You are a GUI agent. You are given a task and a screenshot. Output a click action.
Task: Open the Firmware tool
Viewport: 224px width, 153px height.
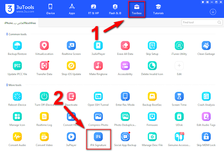tap(152, 116)
